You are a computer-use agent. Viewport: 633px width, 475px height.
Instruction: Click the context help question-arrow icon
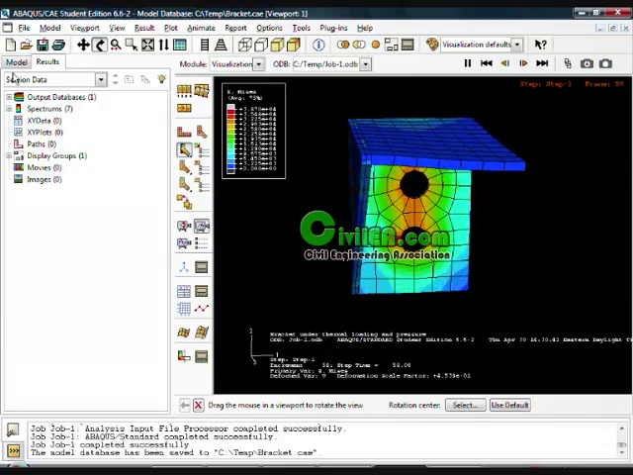coord(541,45)
